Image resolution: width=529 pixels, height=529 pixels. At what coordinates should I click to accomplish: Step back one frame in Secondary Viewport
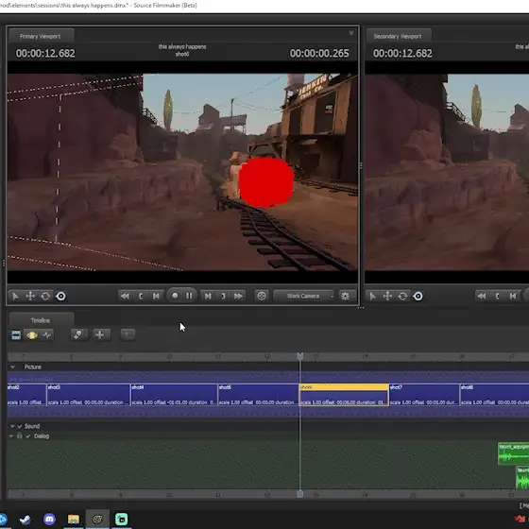(513, 297)
